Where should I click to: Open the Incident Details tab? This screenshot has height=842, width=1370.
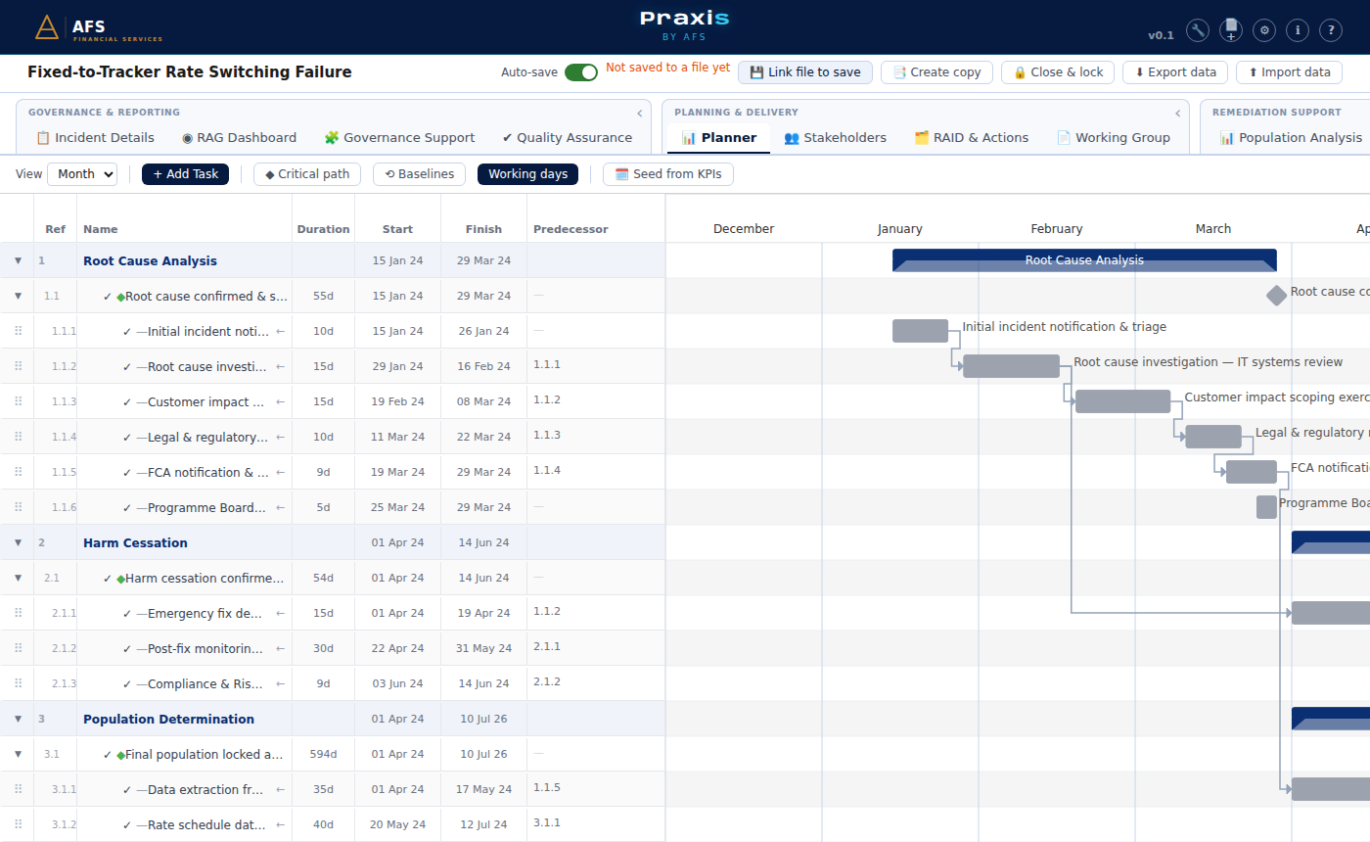pos(95,138)
